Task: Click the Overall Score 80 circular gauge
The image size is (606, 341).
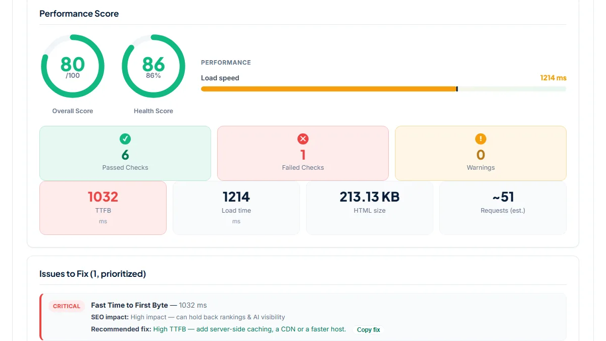Action: (73, 66)
